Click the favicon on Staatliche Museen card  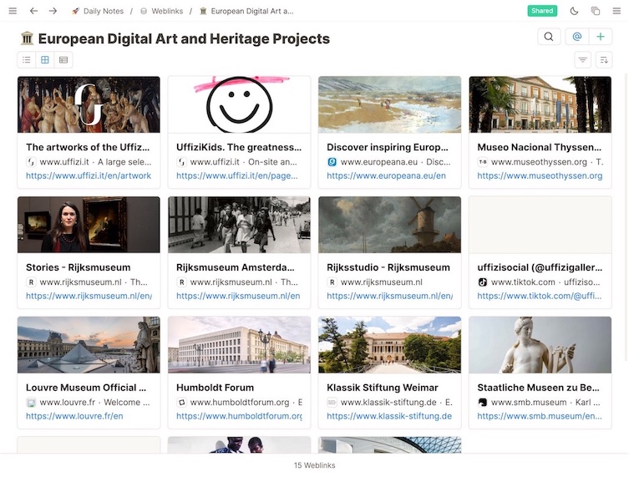483,402
